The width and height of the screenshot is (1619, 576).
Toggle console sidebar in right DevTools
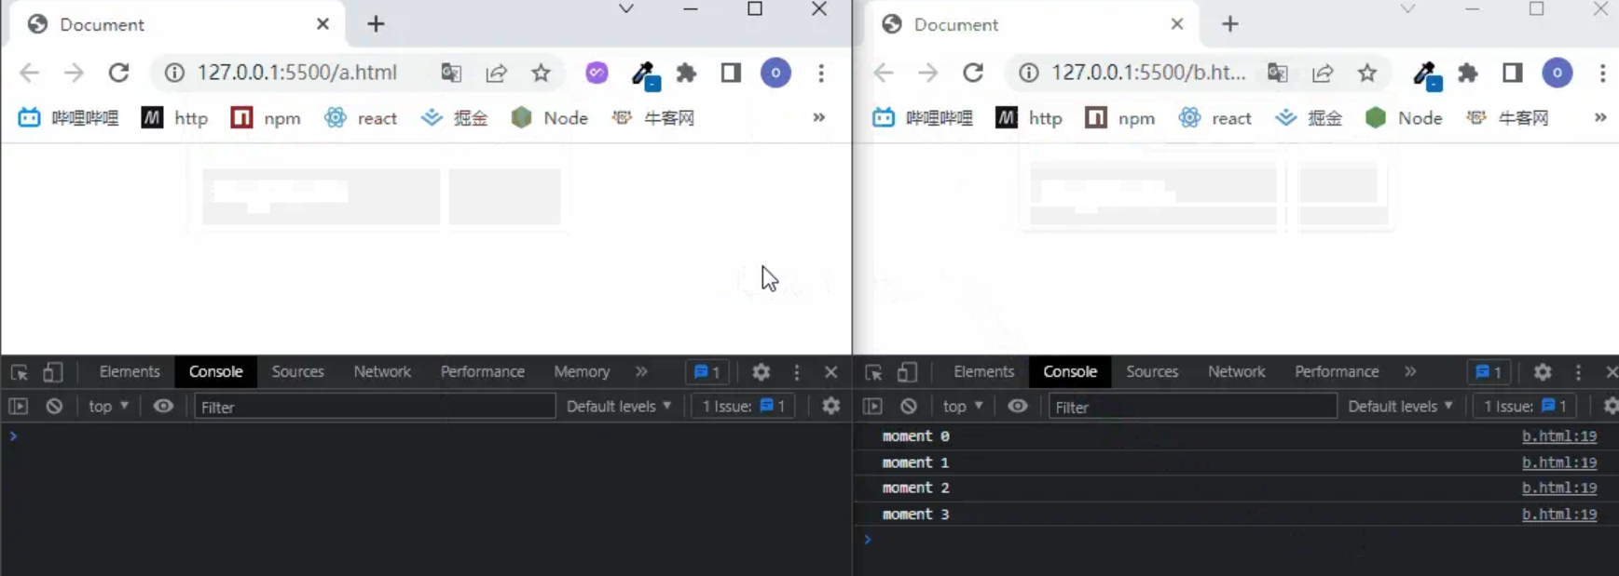(x=872, y=407)
